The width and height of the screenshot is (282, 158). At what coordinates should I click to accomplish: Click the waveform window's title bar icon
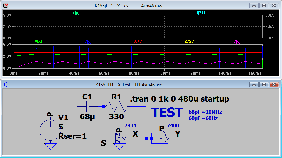(x=5, y=6)
